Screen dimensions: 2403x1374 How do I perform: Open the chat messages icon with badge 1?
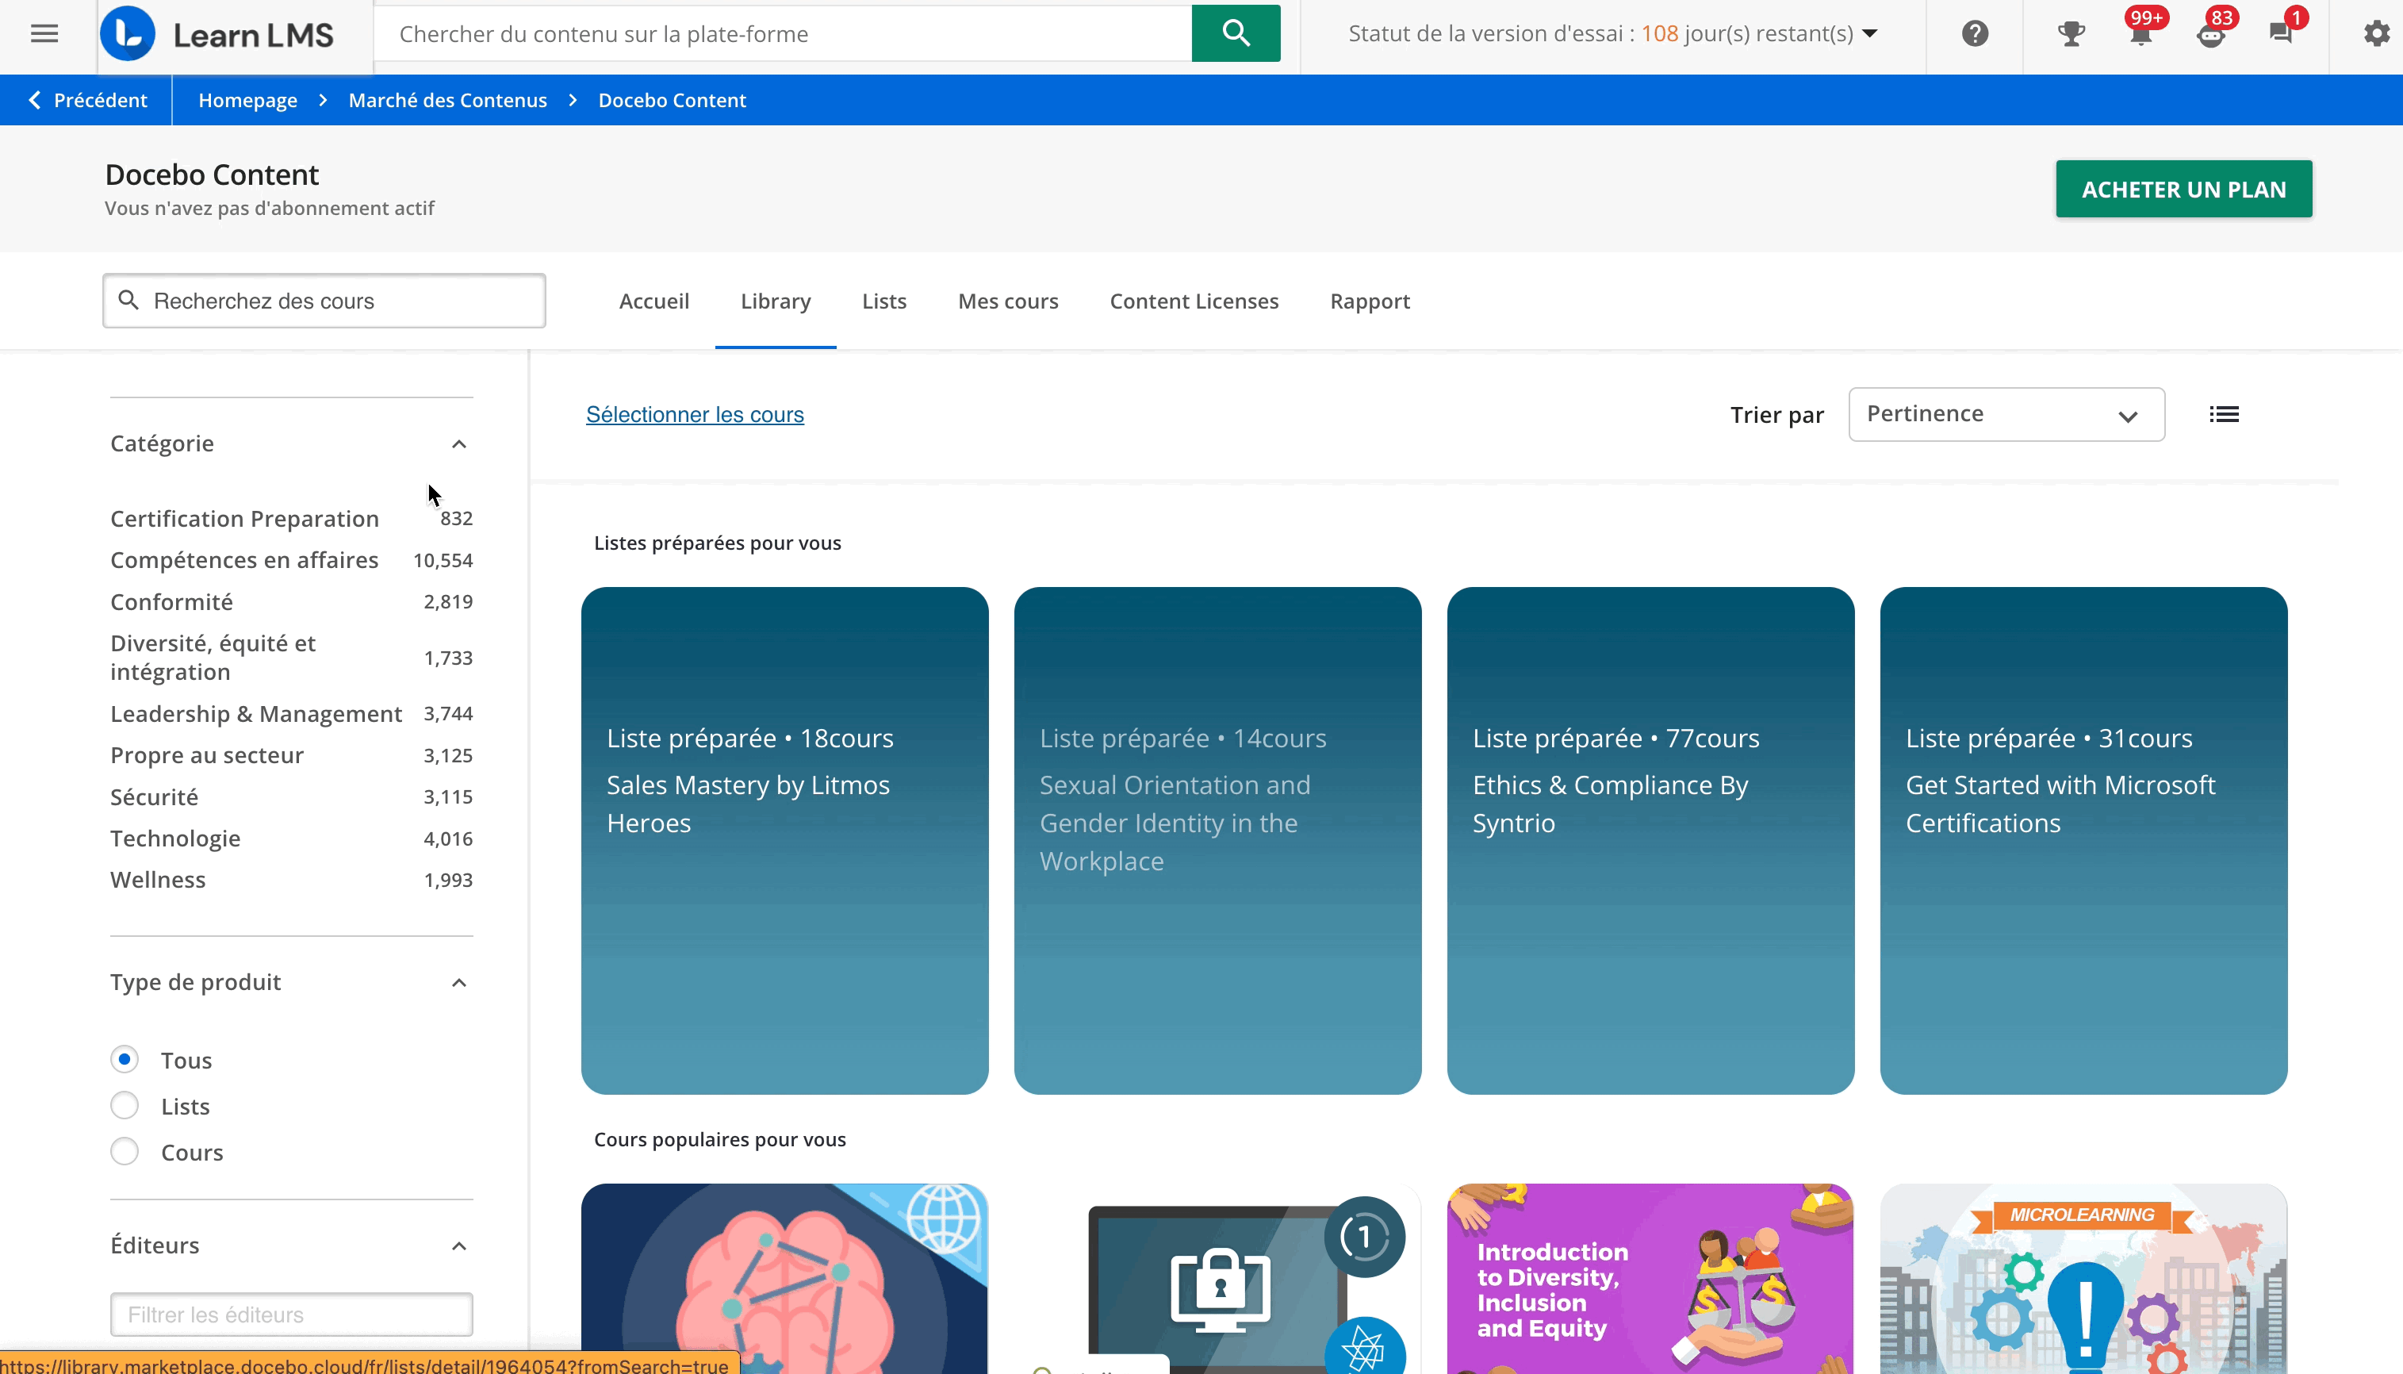tap(2280, 34)
